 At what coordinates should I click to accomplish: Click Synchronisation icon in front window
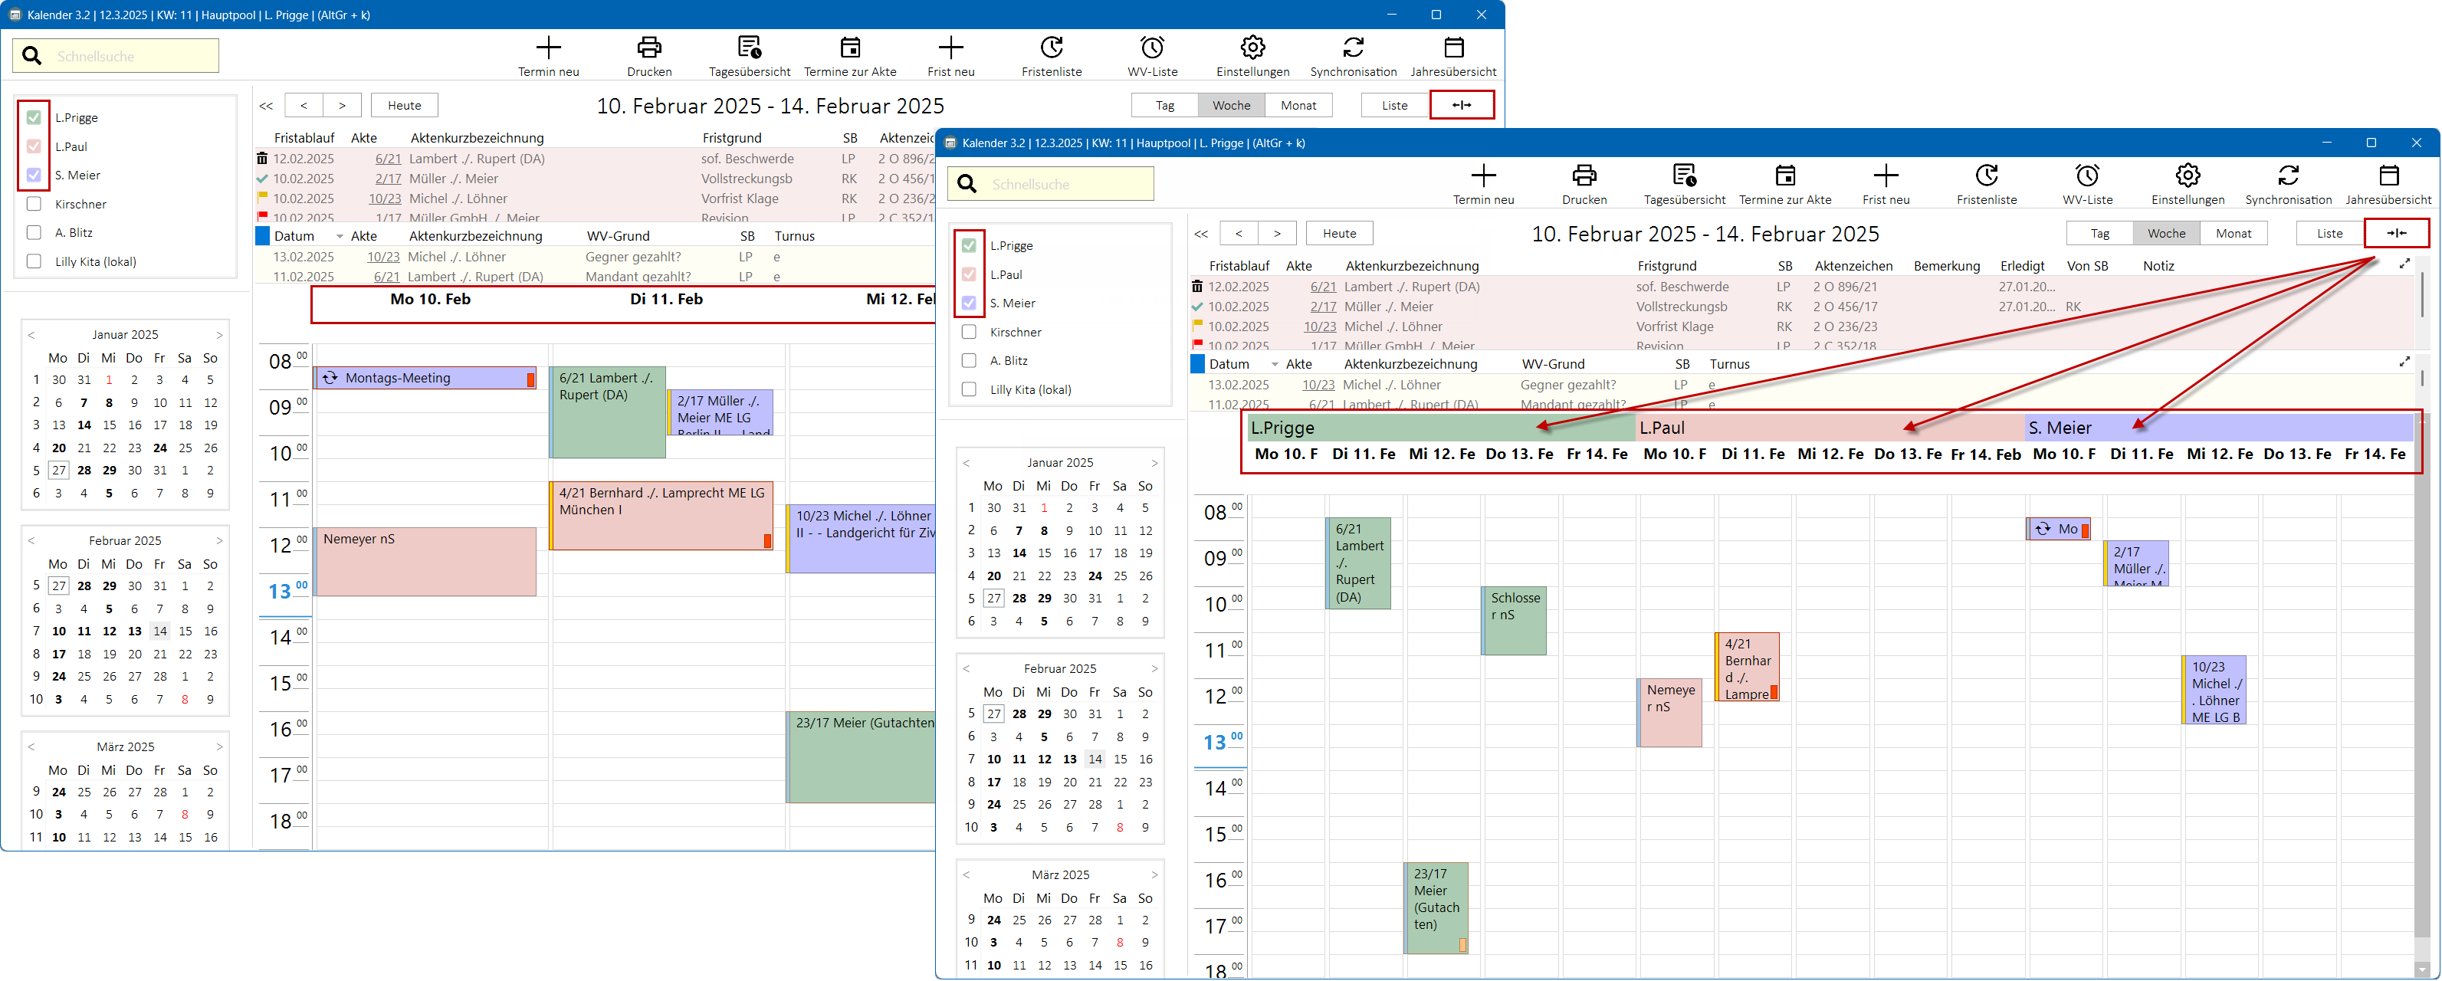[x=2289, y=176]
